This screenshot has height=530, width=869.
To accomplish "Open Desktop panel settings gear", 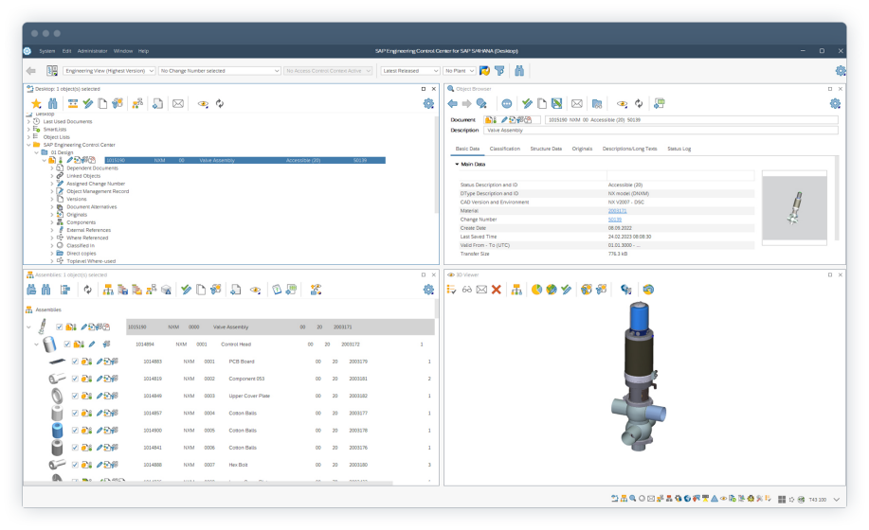I will [428, 103].
